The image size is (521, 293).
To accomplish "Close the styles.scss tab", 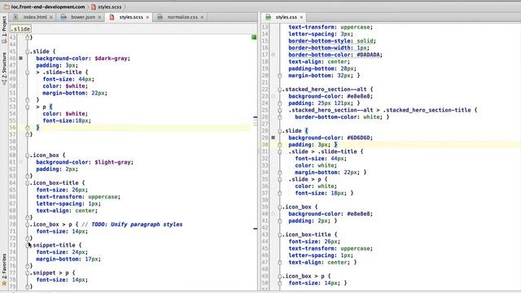I will coord(147,17).
